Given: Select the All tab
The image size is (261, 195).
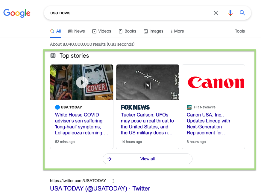Looking at the screenshot, I should [x=55, y=31].
